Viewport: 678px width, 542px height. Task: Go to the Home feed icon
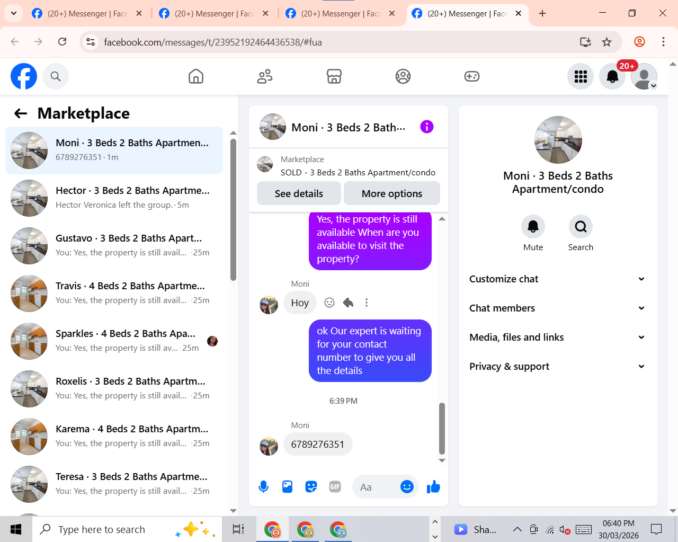pos(196,76)
